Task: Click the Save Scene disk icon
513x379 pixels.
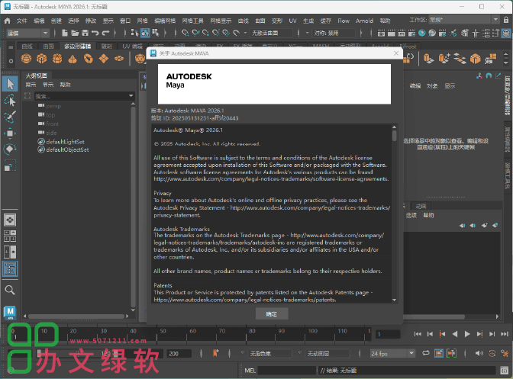Action: tap(85, 33)
